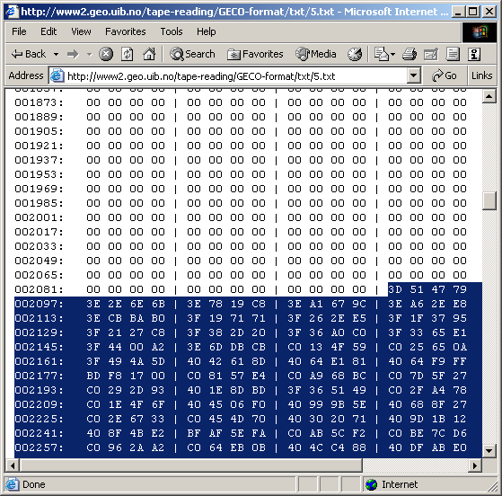The image size is (502, 496).
Task: Click the Internet zone status icon
Action: pyautogui.click(x=372, y=484)
